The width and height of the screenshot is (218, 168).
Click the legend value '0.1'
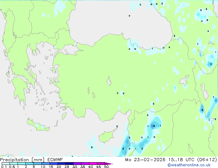(4, 167)
